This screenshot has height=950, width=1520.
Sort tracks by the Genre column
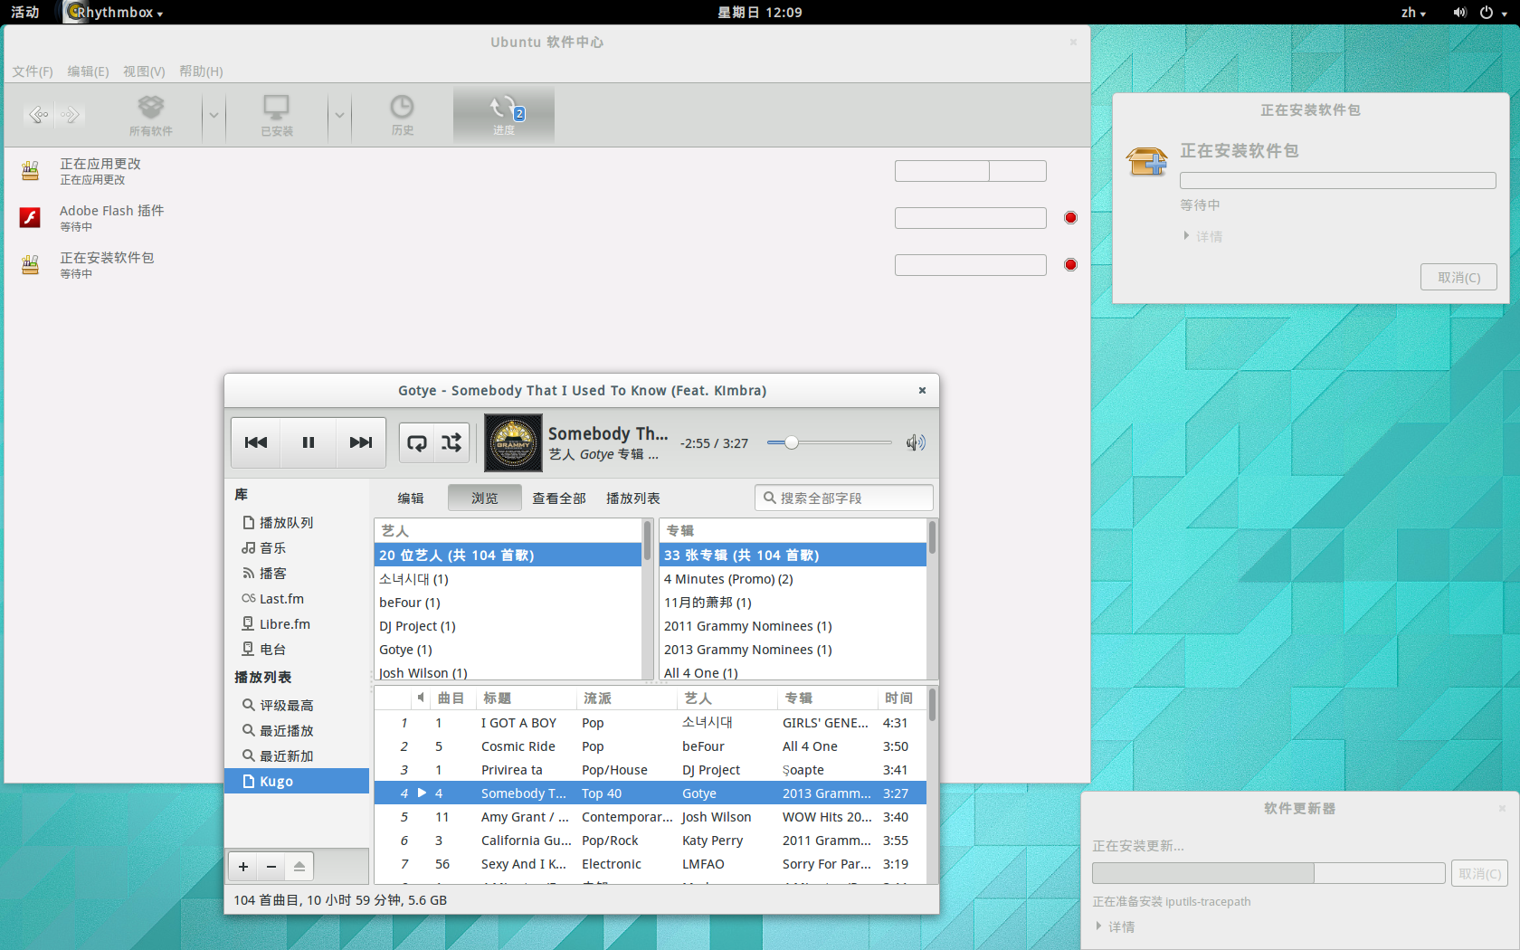(627, 698)
